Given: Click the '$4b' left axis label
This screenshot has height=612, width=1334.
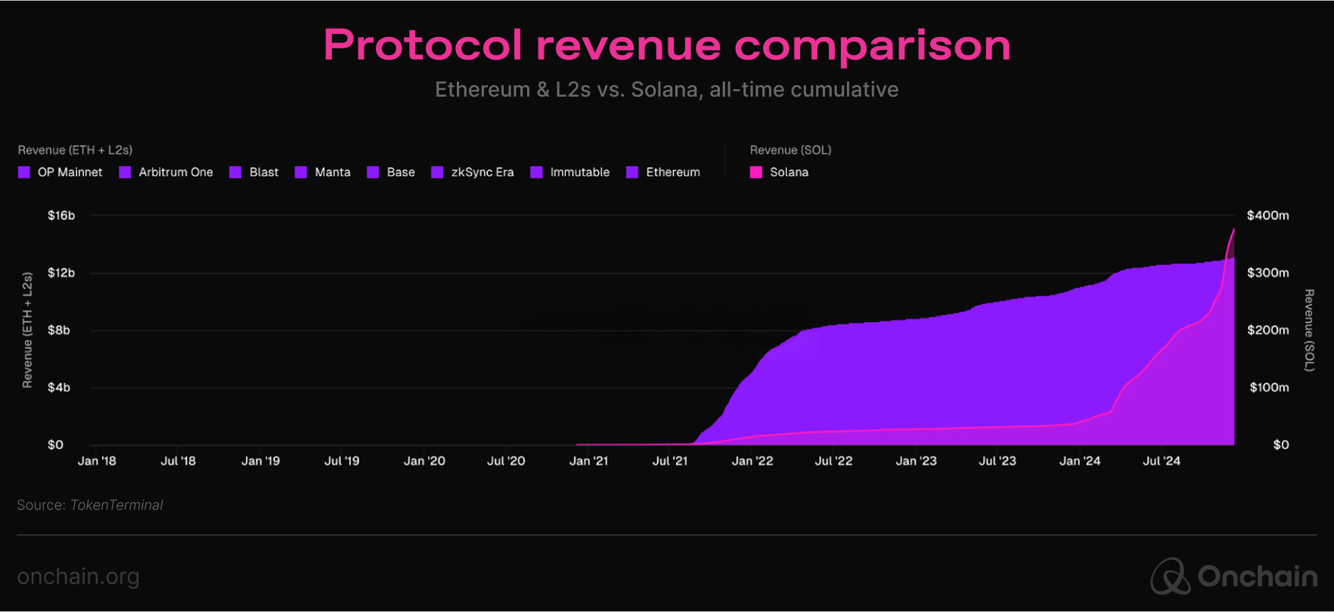Looking at the screenshot, I should 59,388.
